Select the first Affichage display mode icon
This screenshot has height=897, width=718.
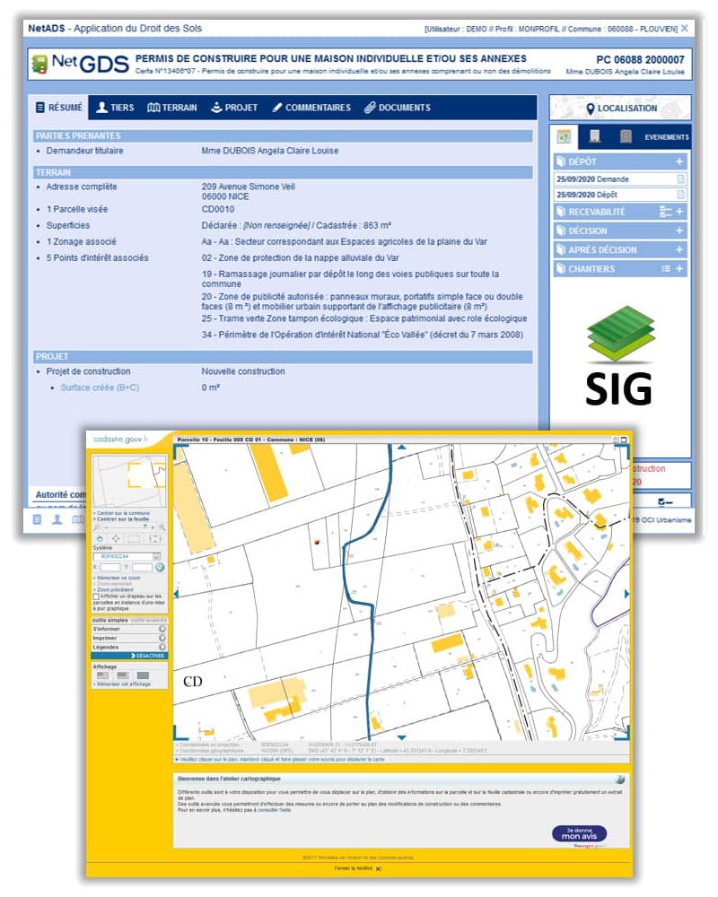103,675
